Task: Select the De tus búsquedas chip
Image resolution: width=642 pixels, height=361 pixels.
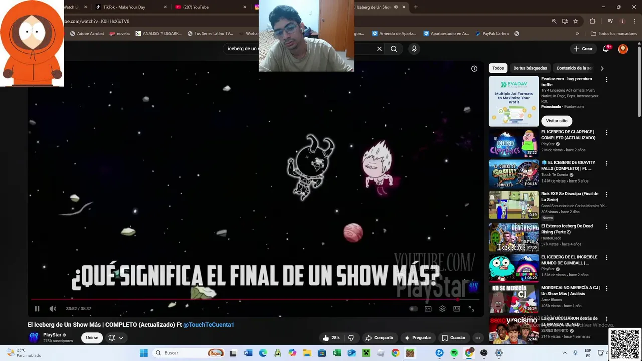Action: pyautogui.click(x=530, y=68)
